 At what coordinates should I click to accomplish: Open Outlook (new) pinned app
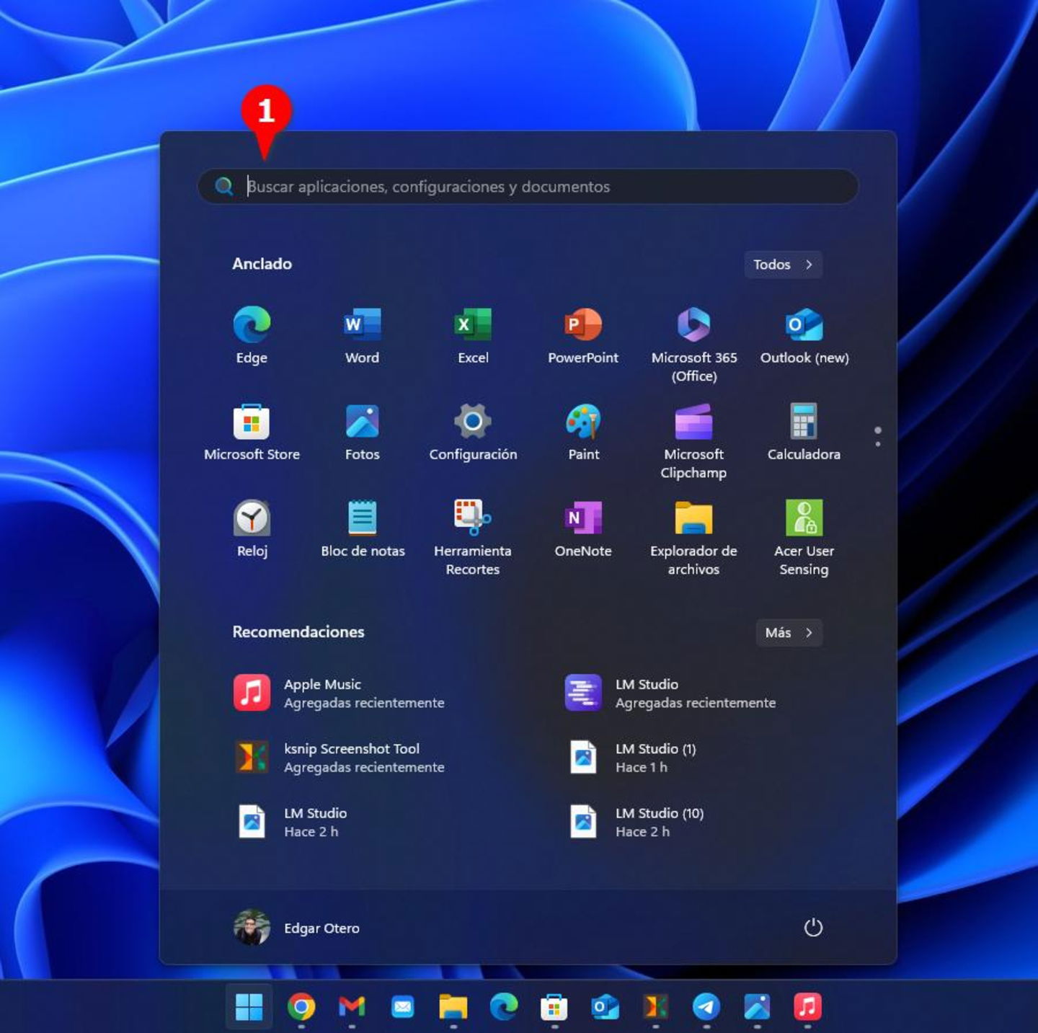804,335
